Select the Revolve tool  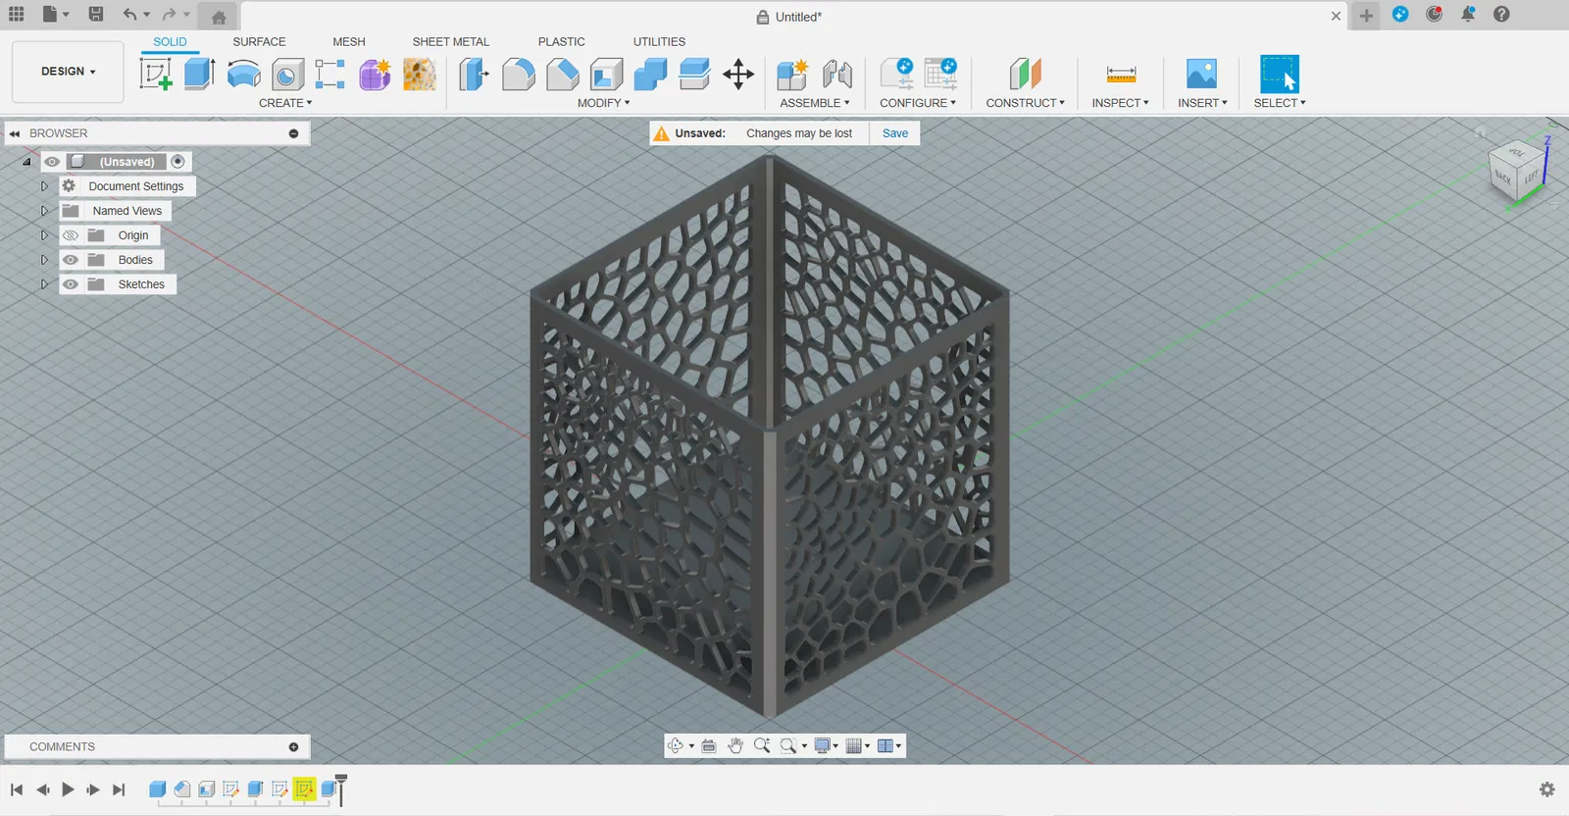243,75
